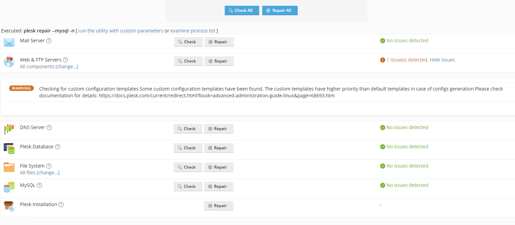Open run the utility with custom parameters
The height and width of the screenshot is (225, 515).
121,31
